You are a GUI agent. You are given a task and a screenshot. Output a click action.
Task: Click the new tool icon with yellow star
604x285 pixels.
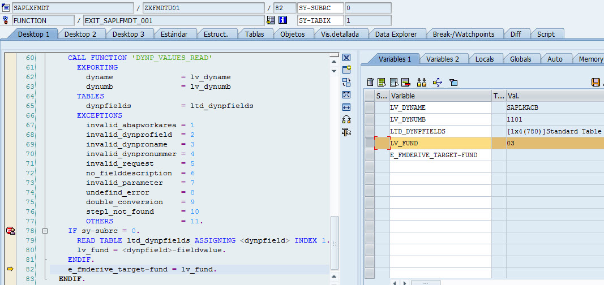point(346,70)
